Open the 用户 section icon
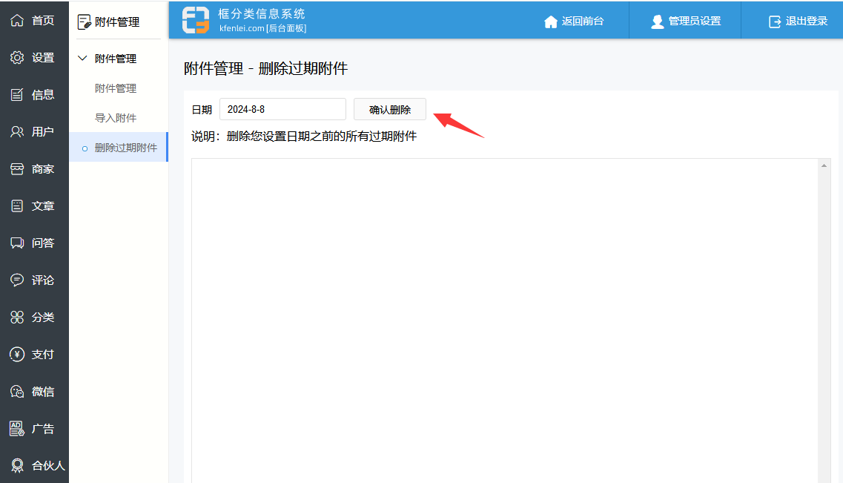This screenshot has width=843, height=483. coord(17,131)
